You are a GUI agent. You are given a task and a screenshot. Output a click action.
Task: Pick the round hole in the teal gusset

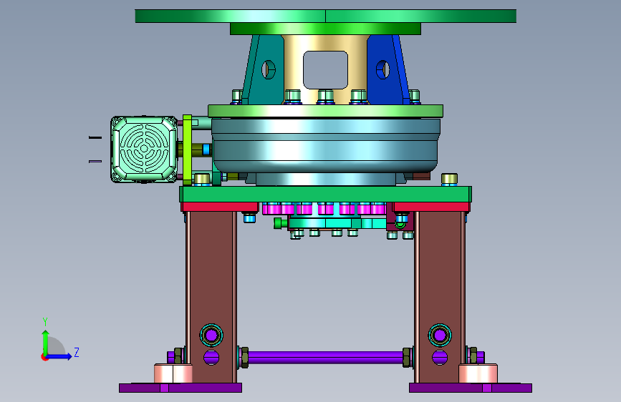(x=269, y=69)
